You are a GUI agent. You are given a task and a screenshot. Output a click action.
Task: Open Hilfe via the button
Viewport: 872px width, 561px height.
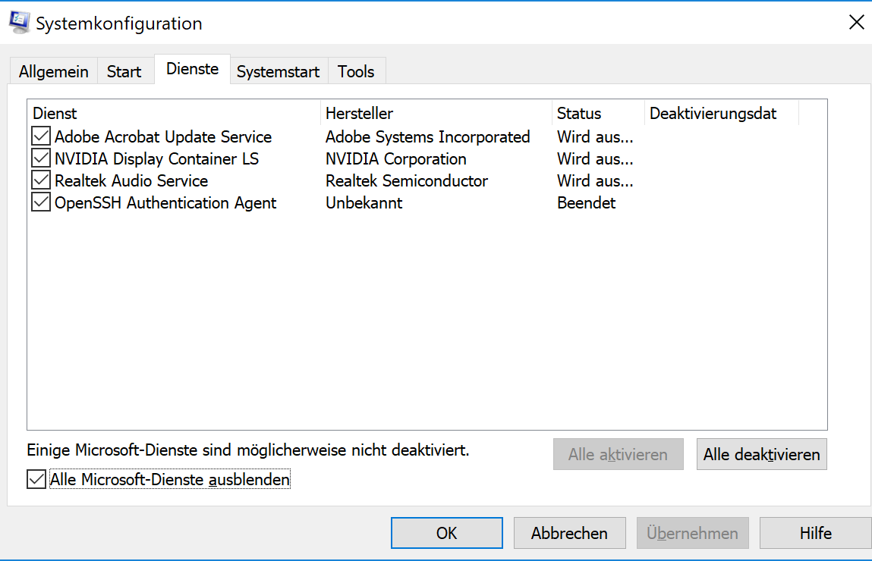(815, 533)
